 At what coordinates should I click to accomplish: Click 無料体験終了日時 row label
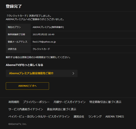(16, 35)
